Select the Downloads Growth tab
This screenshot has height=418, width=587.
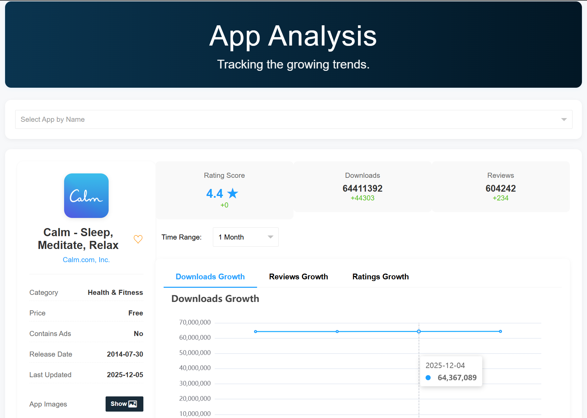tap(210, 277)
